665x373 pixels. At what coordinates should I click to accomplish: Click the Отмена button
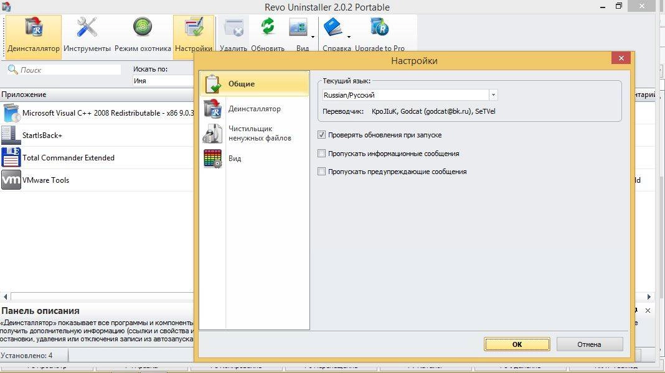[x=590, y=344]
